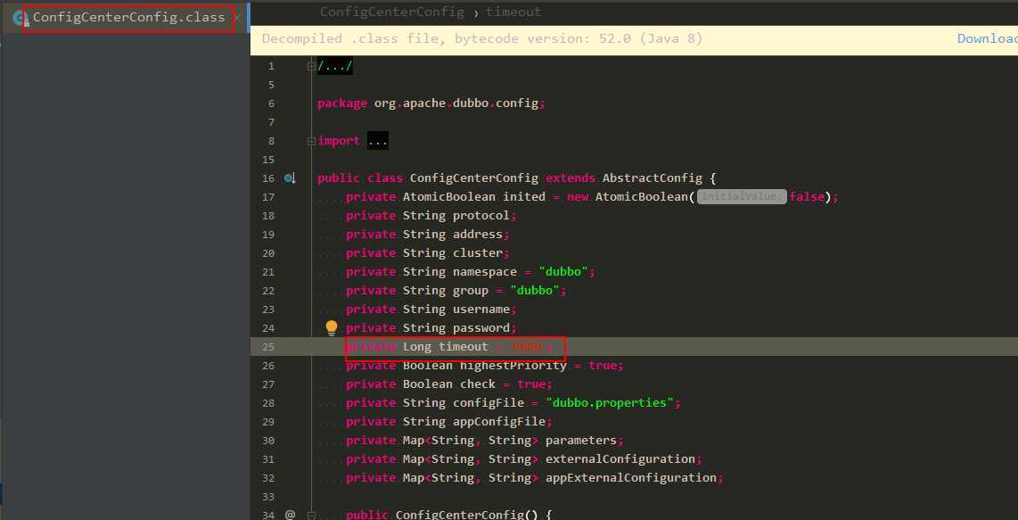This screenshot has width=1018, height=520.
Task: Click the 'address' field on line 19
Action: pos(478,235)
